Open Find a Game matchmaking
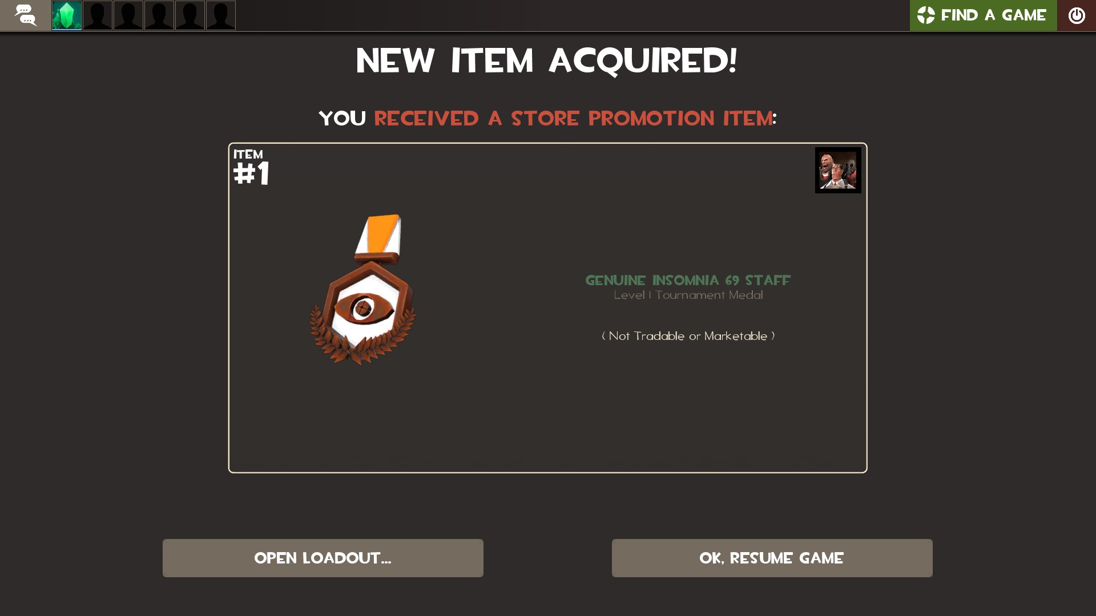 [x=983, y=15]
